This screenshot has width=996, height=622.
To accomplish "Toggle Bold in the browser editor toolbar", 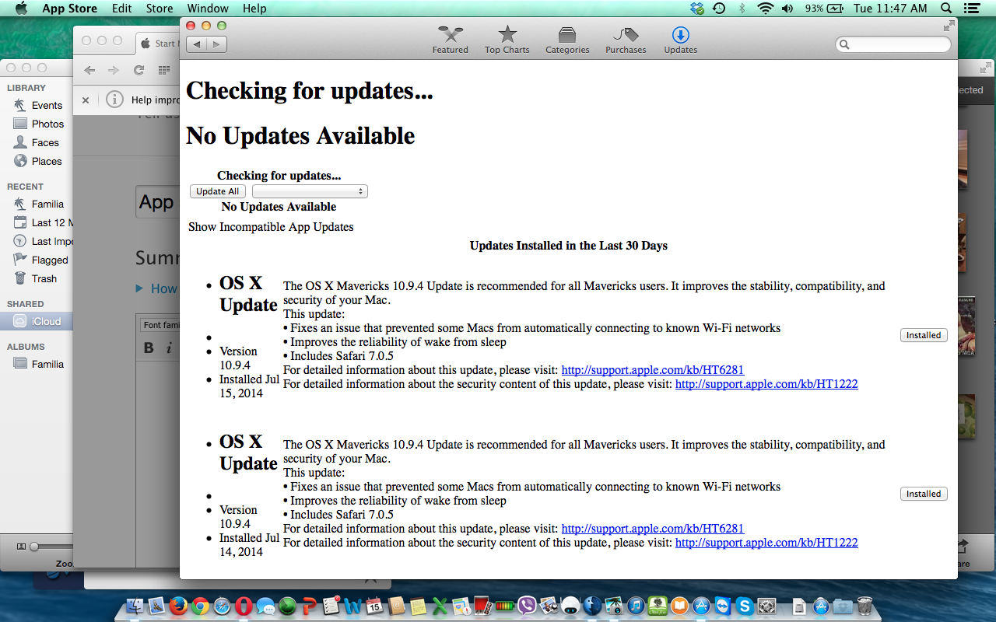I will 149,348.
